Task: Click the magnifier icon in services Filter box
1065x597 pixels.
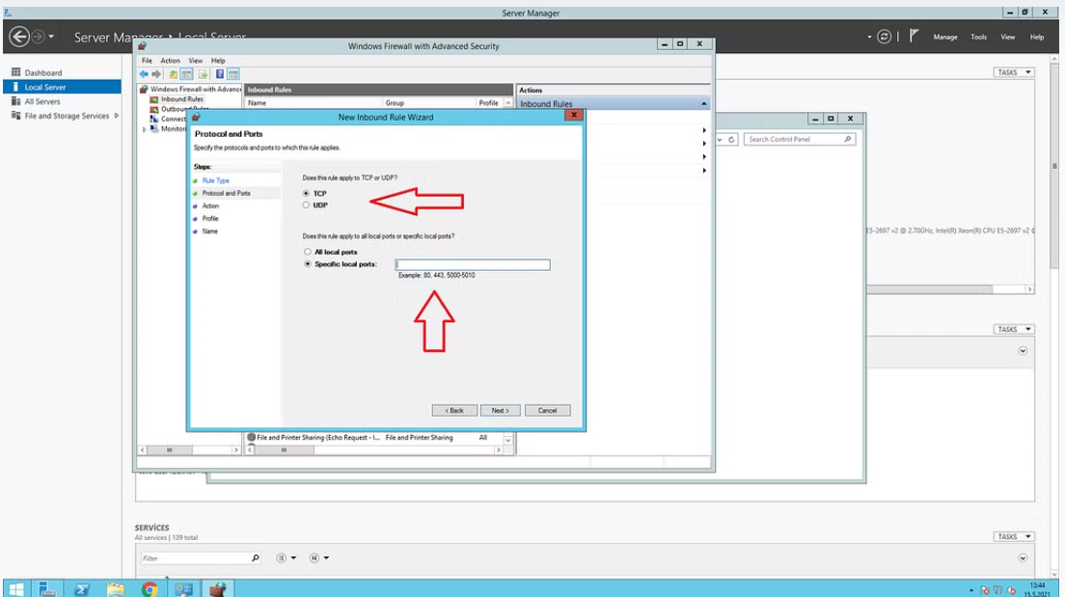Action: [x=256, y=558]
